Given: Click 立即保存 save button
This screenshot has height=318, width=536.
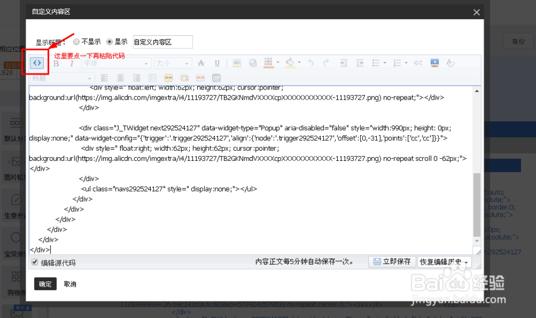Looking at the screenshot, I should coord(392,262).
